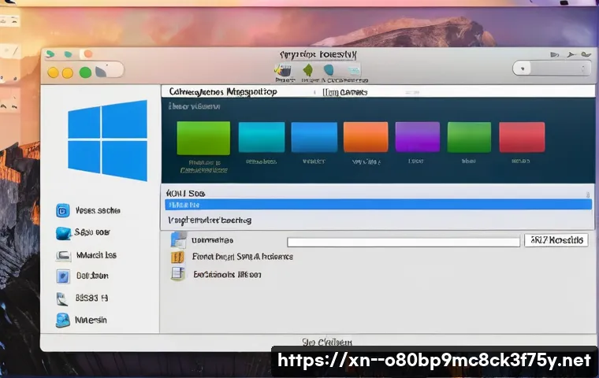Click the label text at window bottom center

(x=327, y=342)
